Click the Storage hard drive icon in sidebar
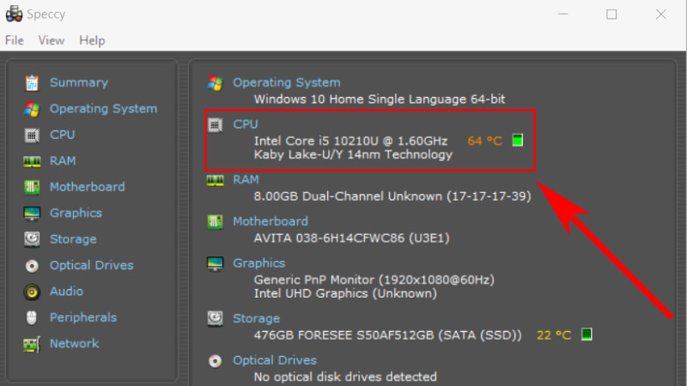The width and height of the screenshot is (687, 386). click(x=32, y=239)
